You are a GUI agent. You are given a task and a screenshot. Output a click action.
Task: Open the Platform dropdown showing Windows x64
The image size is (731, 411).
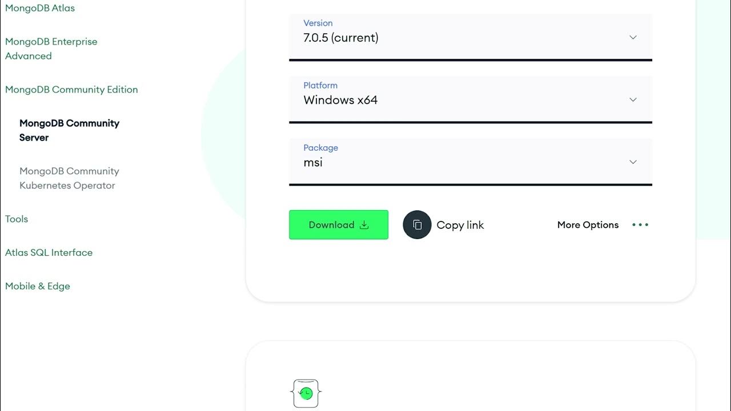click(470, 100)
